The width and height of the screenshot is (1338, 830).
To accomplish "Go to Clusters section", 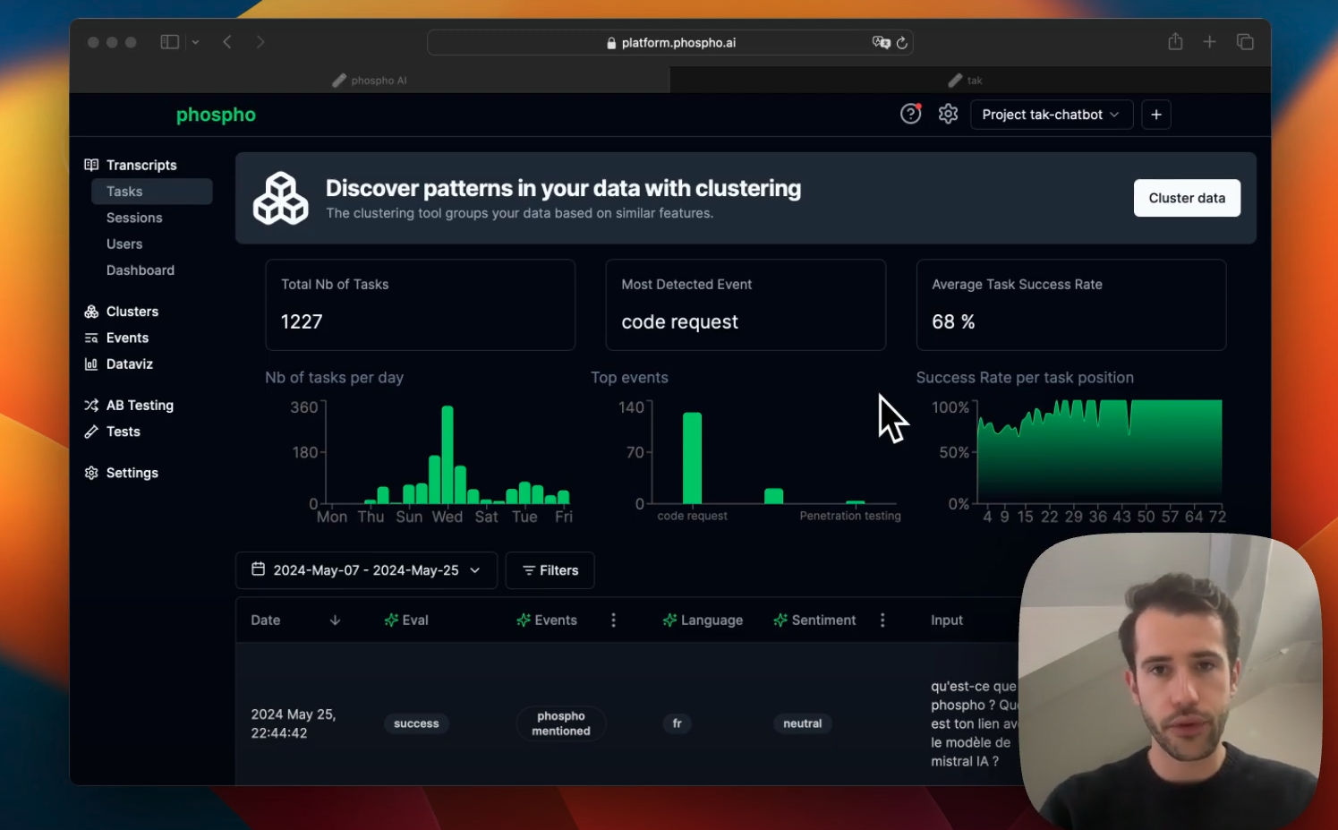I will pos(132,312).
